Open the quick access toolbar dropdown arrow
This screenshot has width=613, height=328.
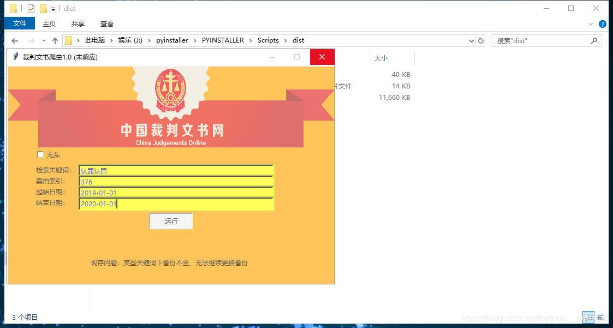pyautogui.click(x=53, y=9)
